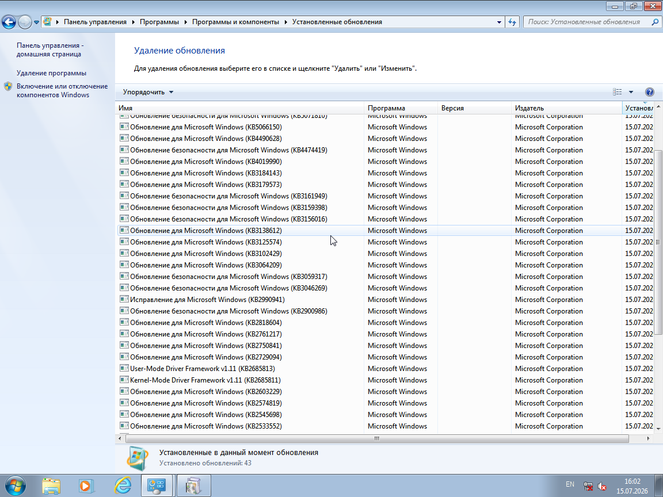
Task: Click the refresh button beside address bar
Action: (512, 22)
